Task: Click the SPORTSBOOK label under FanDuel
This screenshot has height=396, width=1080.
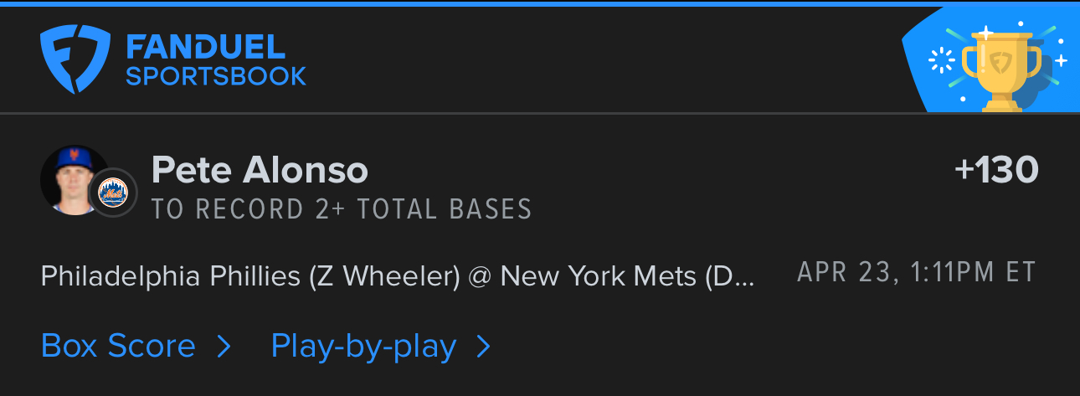Action: [x=216, y=77]
